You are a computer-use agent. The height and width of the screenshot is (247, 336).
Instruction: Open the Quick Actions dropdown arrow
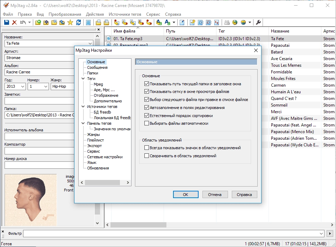(x=174, y=22)
